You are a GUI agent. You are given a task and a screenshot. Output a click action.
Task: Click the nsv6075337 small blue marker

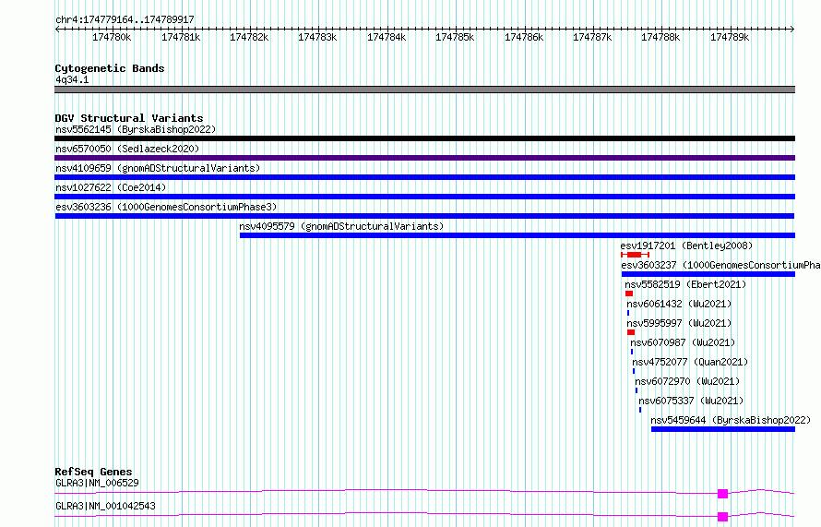pyautogui.click(x=640, y=410)
